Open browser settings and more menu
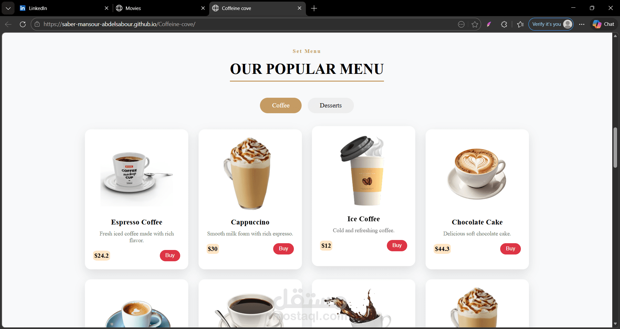The width and height of the screenshot is (620, 329). [582, 24]
